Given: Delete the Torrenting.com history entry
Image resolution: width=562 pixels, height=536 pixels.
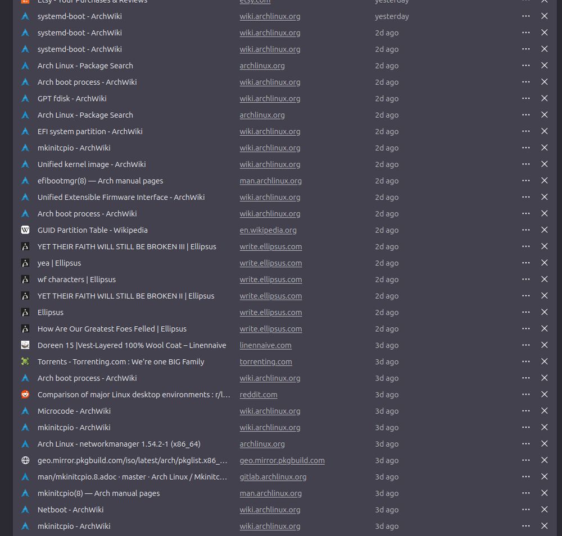Looking at the screenshot, I should tap(544, 361).
